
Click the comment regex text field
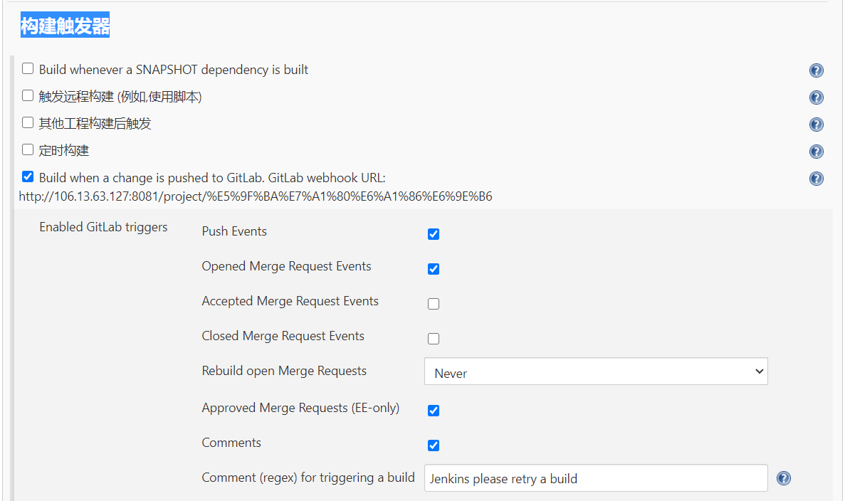pos(596,478)
